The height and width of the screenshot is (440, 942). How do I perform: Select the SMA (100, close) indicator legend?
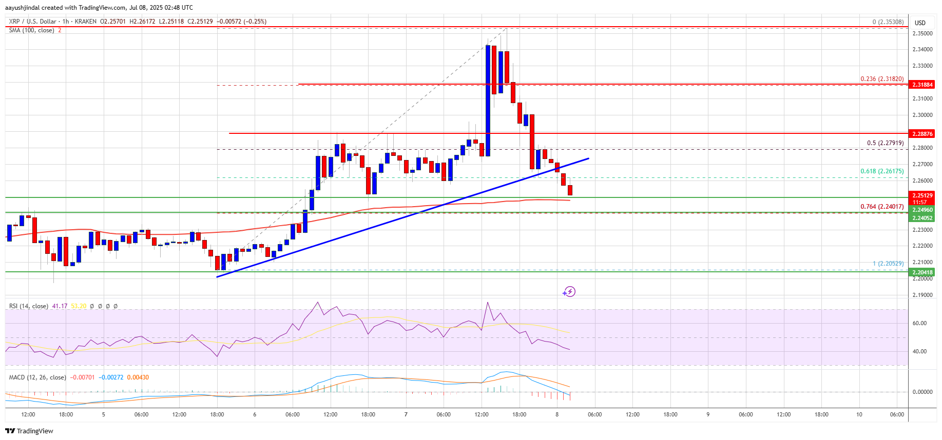[x=31, y=30]
